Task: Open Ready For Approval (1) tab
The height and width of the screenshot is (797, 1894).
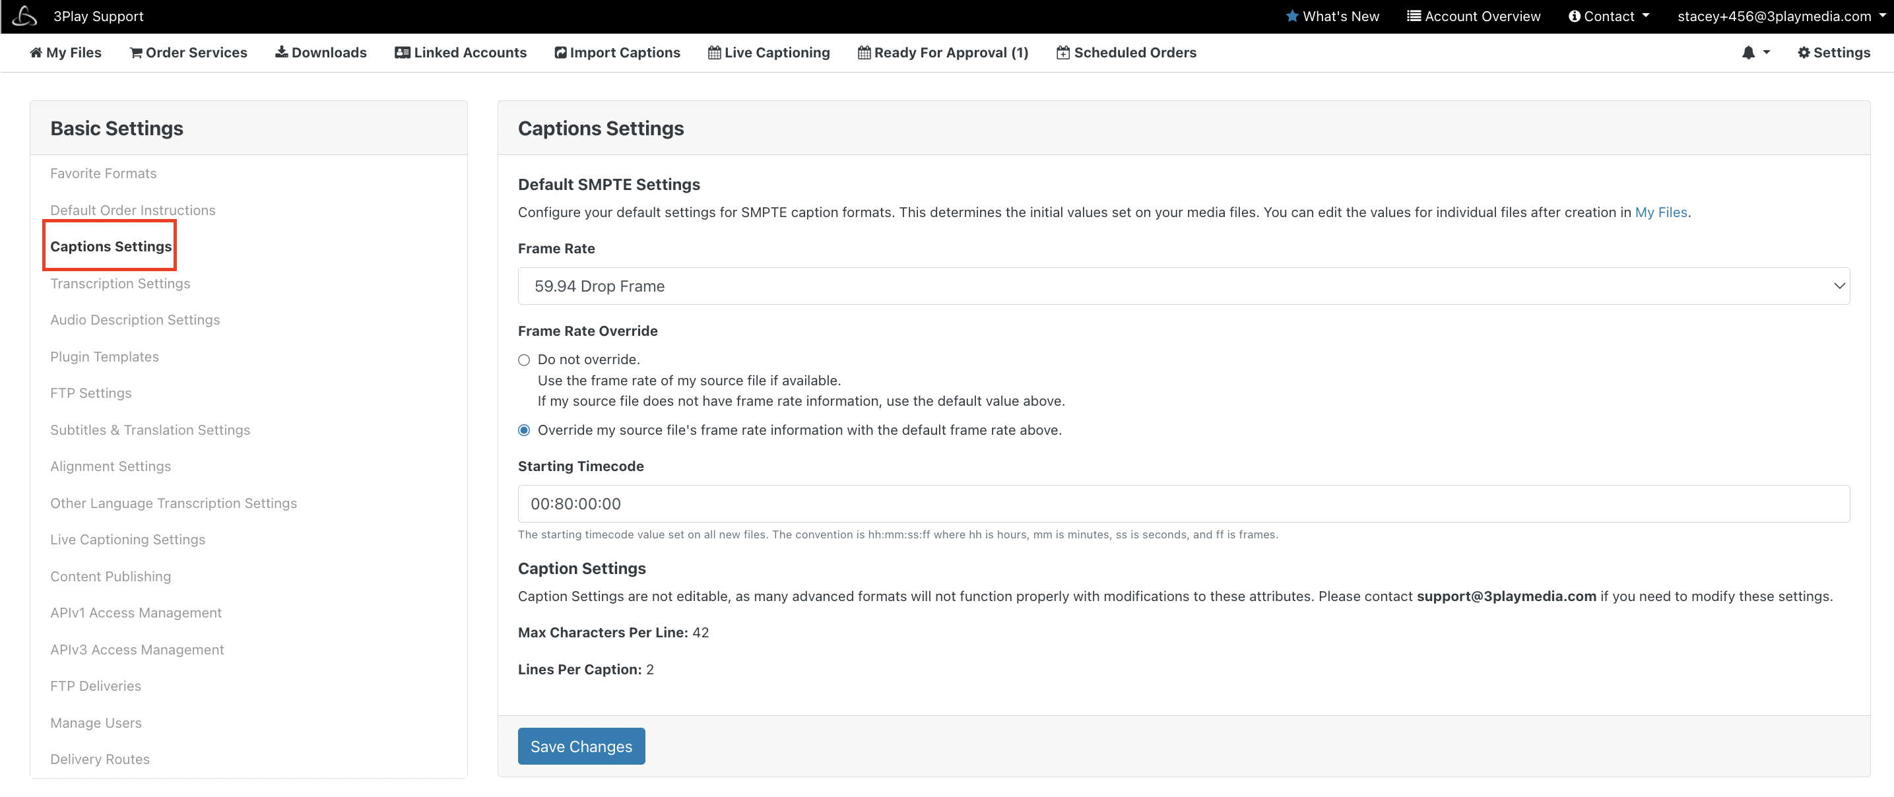Action: coord(942,52)
